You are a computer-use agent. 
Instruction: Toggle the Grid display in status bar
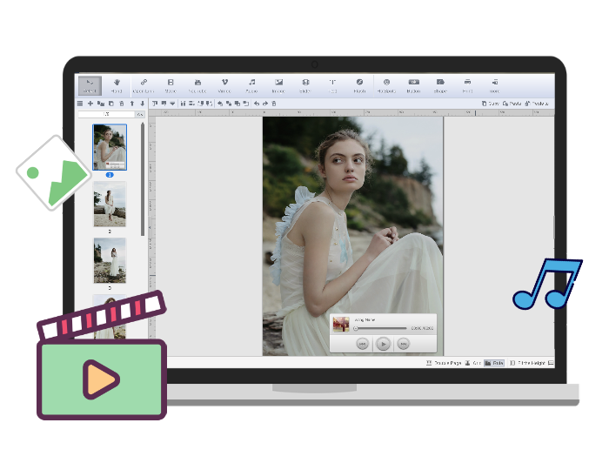pos(471,362)
